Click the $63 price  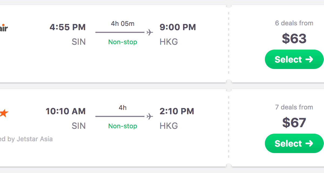(x=294, y=39)
